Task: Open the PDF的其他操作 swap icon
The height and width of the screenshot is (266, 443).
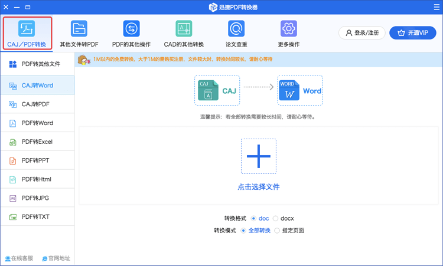Action: pyautogui.click(x=131, y=28)
